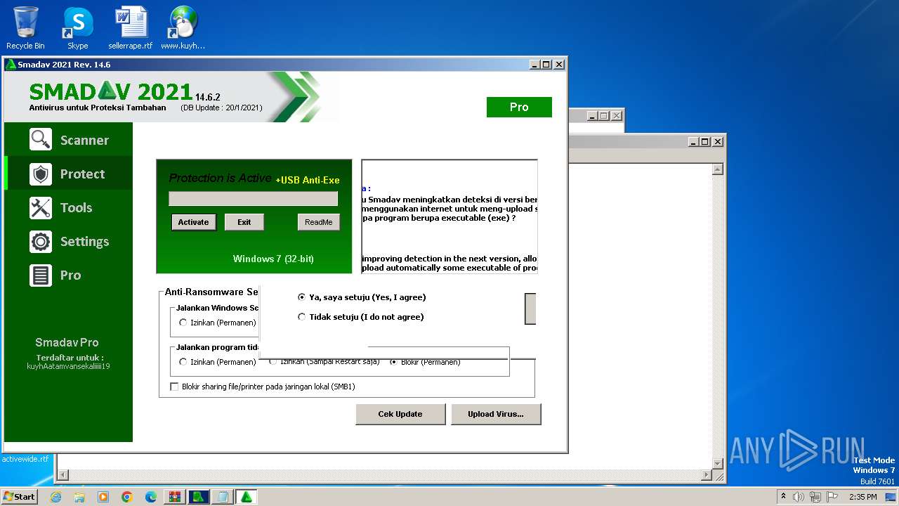Click scroll down arrow in background window

tap(718, 463)
